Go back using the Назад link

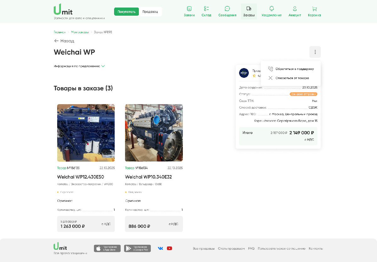click(x=64, y=41)
